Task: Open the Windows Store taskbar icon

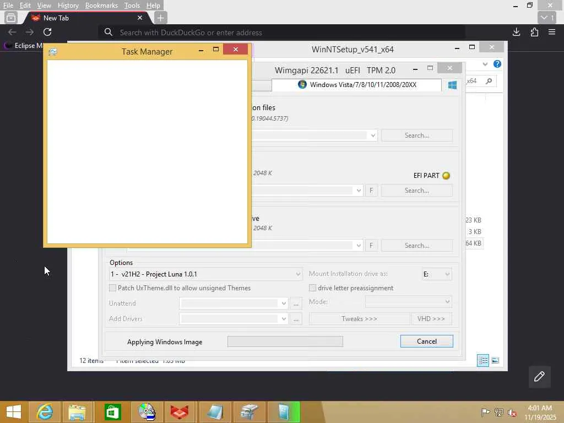Action: [x=112, y=412]
